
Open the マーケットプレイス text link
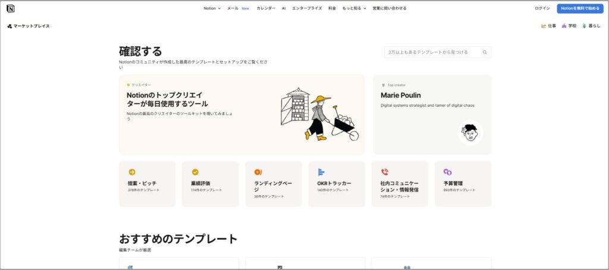point(32,26)
